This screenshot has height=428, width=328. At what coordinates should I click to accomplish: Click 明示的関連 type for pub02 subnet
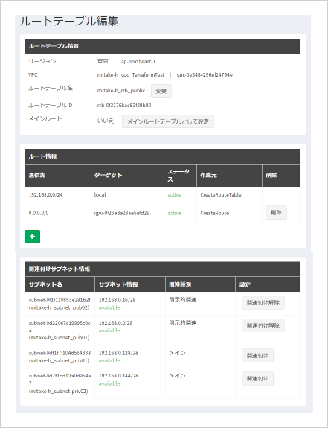pos(183,300)
